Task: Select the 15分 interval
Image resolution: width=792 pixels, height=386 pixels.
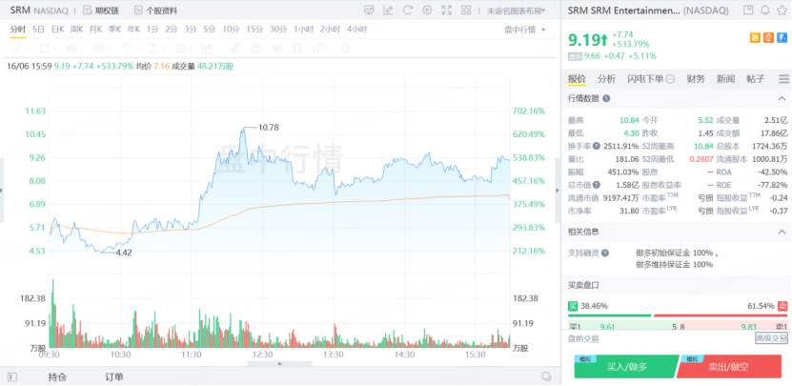Action: pyautogui.click(x=254, y=30)
